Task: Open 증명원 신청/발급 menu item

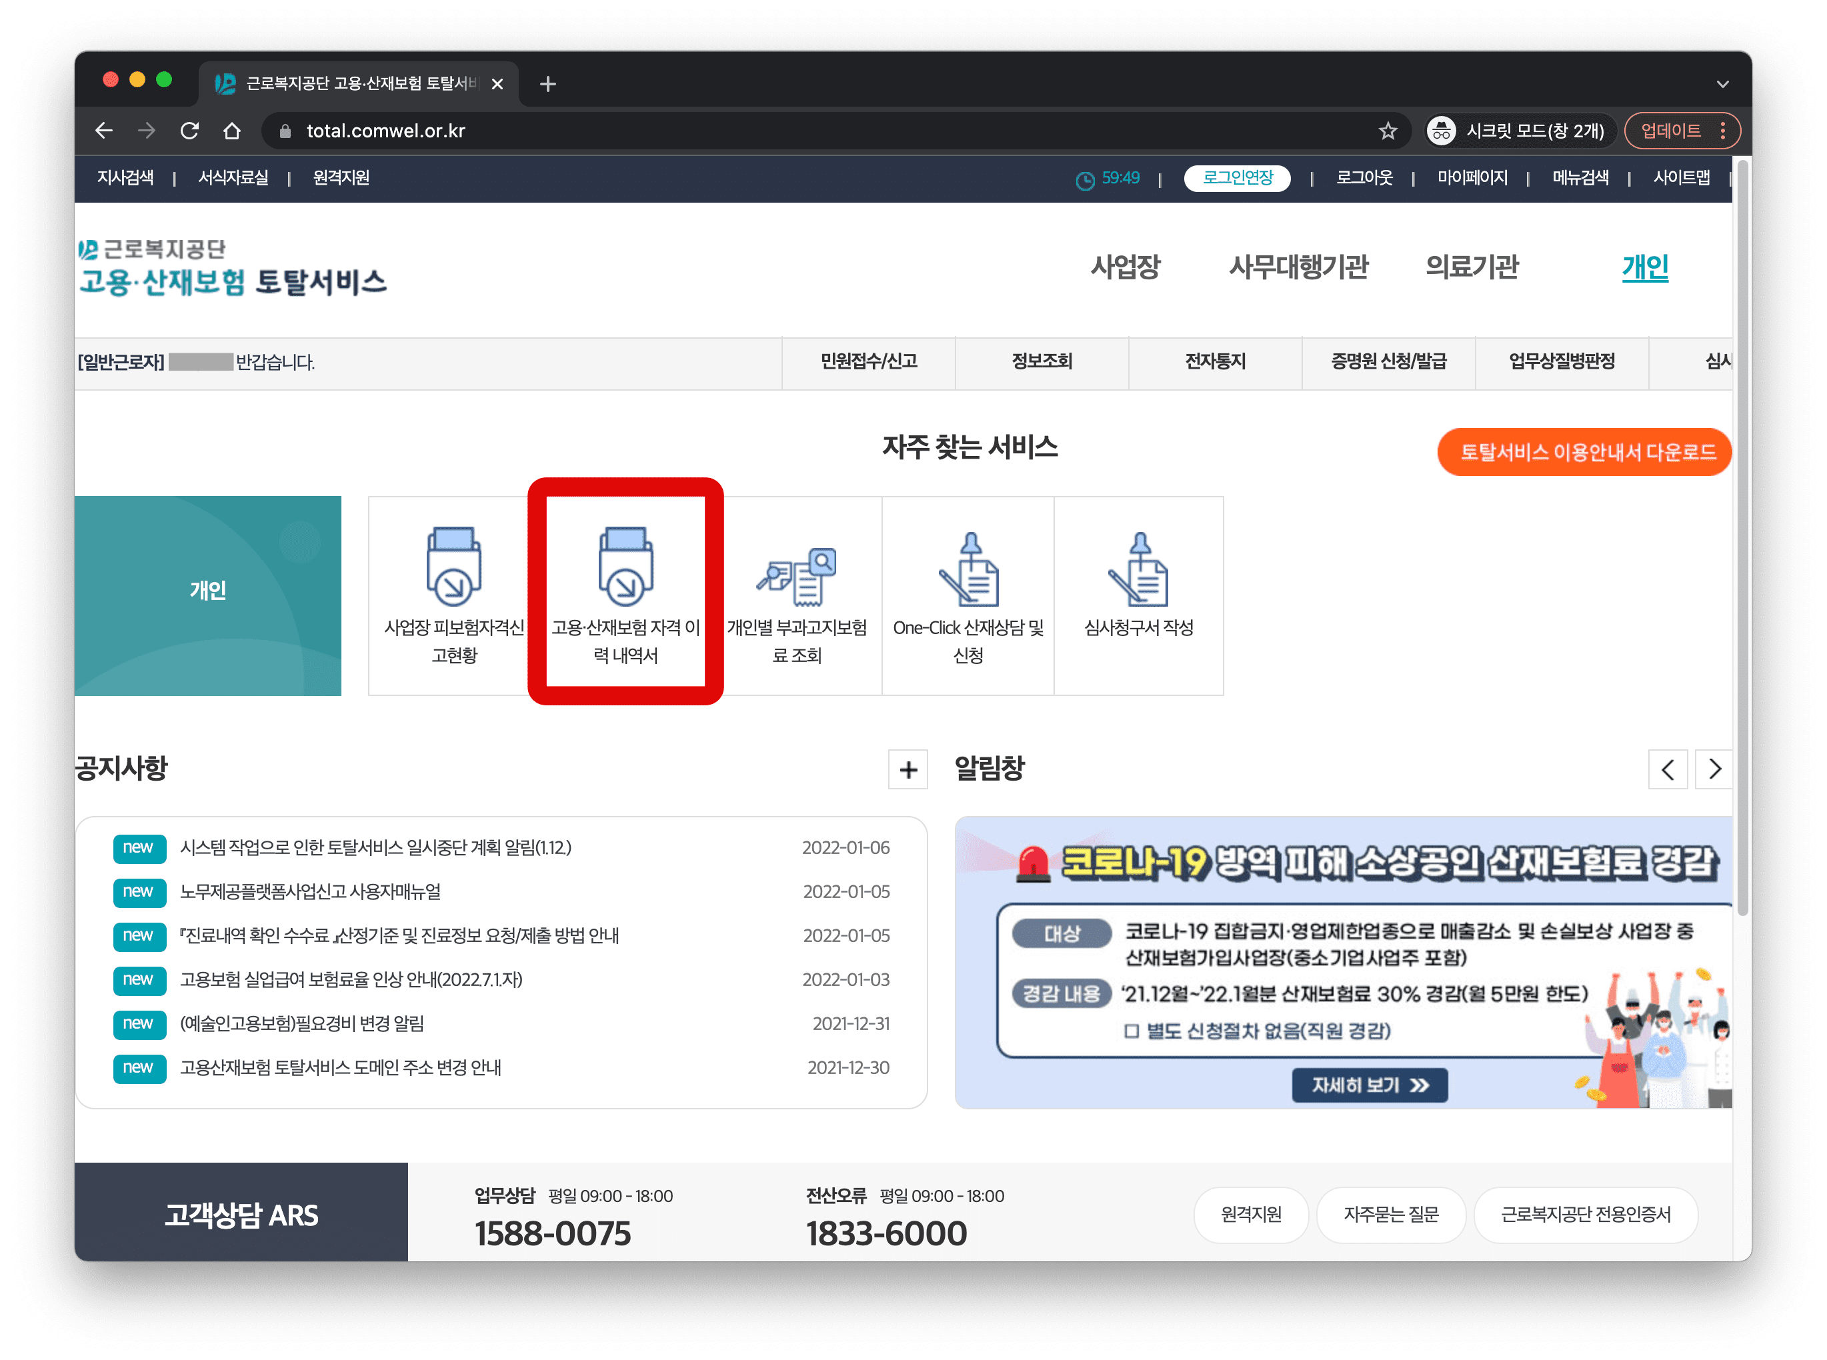Action: (1388, 361)
